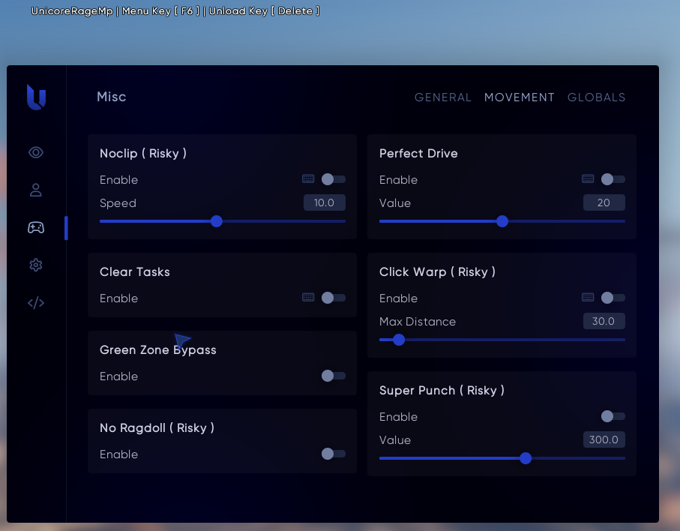Screen dimensions: 680x531
Task: Click the "Super Punch ( Risky )" heading
Action: [x=442, y=391]
